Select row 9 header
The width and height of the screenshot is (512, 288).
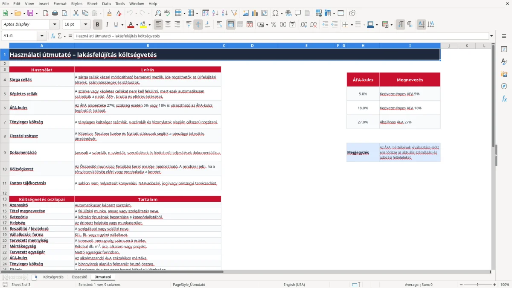click(4, 152)
